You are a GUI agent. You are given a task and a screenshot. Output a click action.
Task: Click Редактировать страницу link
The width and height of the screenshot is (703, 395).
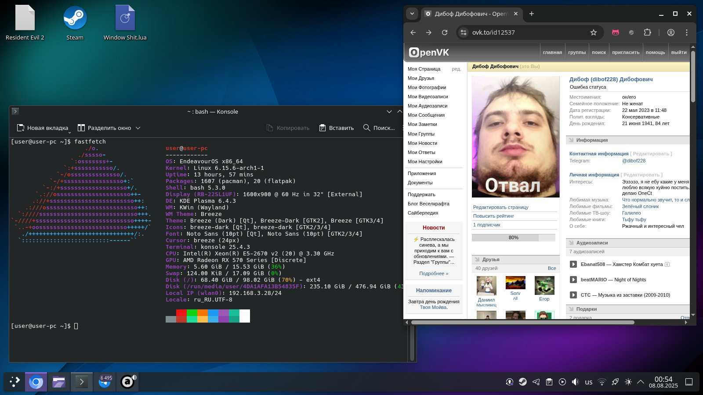click(500, 207)
